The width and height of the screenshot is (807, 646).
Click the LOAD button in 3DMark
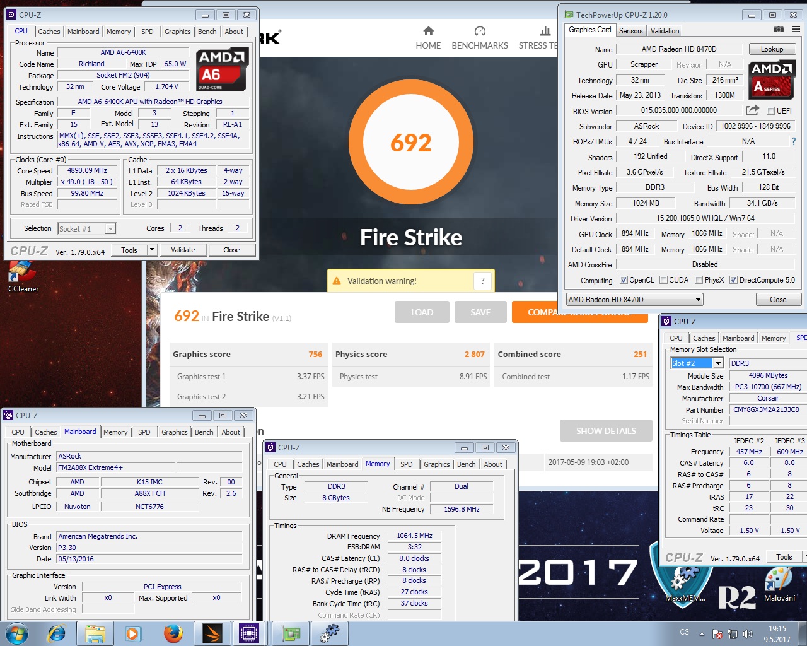click(422, 312)
